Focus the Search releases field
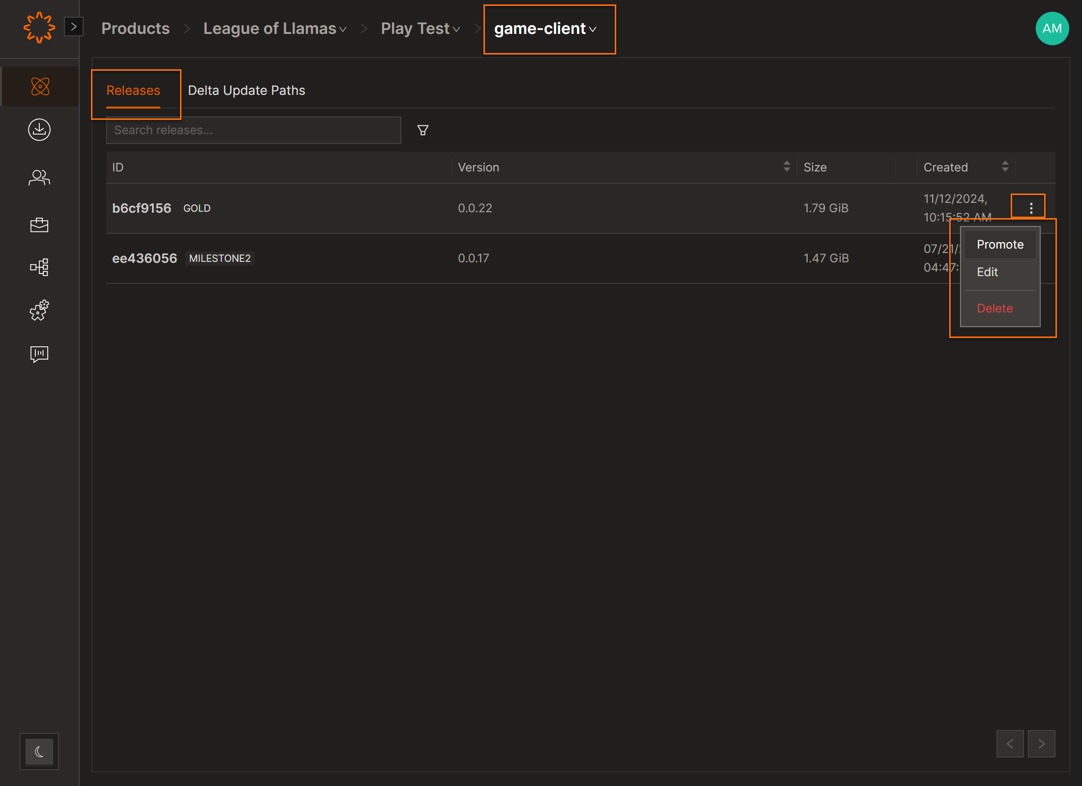The width and height of the screenshot is (1082, 786). pos(253,130)
